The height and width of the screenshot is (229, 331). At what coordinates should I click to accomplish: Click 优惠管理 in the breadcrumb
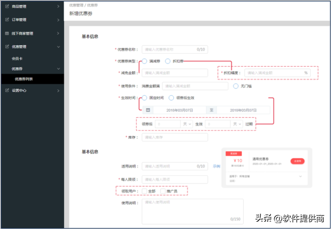coord(76,5)
